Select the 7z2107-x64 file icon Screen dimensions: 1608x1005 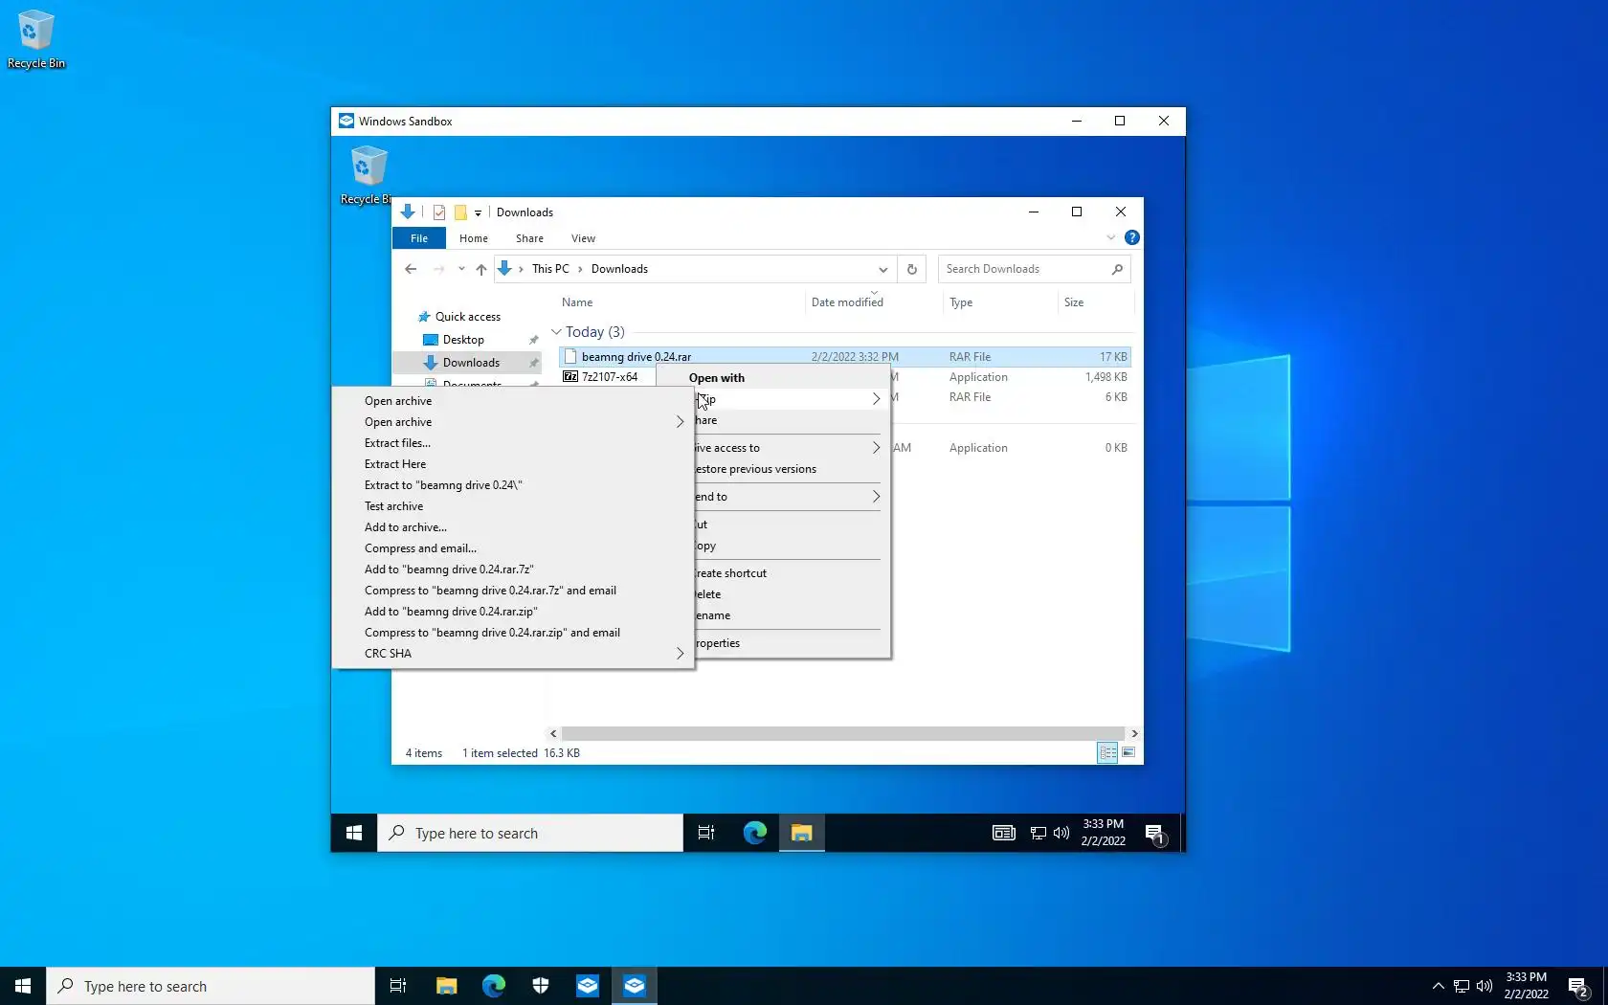coord(570,377)
